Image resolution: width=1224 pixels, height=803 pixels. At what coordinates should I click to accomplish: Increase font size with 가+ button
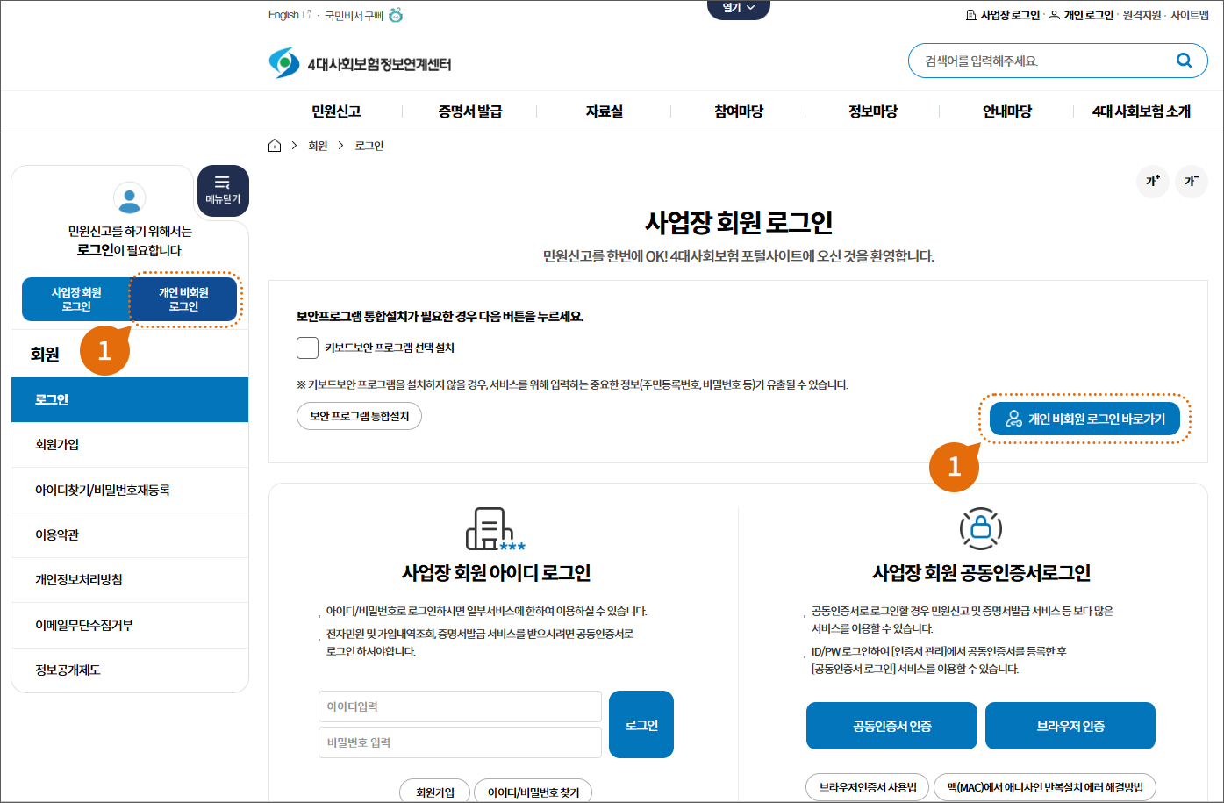coord(1153,182)
